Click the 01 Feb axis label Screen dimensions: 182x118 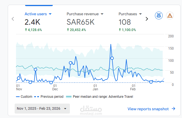point(133,88)
